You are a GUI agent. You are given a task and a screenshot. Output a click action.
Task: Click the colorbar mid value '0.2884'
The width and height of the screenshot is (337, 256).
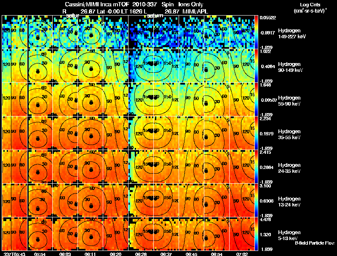coord(267,167)
